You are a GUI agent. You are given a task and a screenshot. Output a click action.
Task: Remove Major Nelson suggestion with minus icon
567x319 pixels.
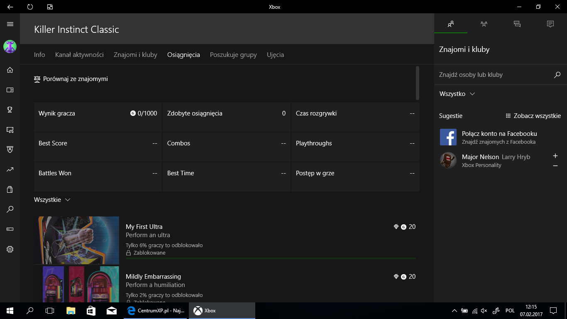pyautogui.click(x=555, y=166)
